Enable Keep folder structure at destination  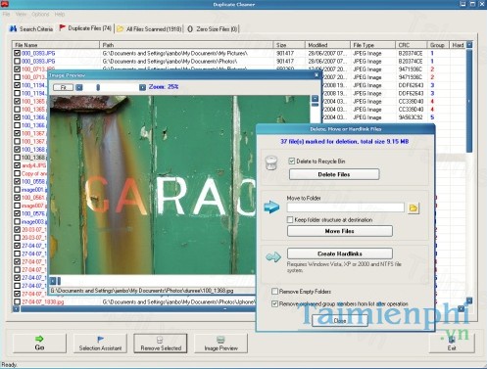click(290, 219)
